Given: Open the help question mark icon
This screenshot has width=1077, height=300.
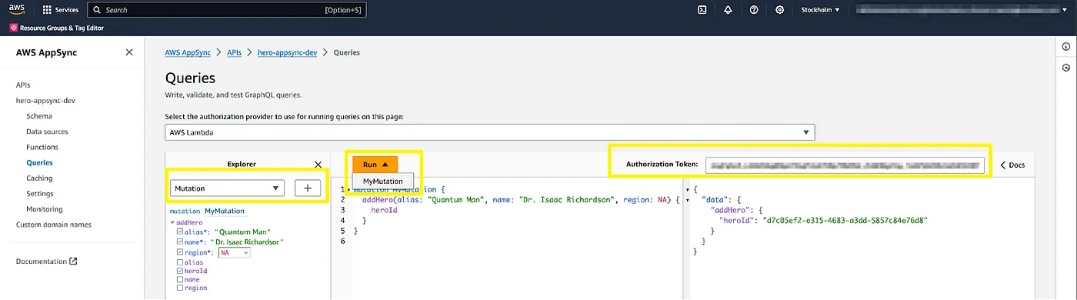Looking at the screenshot, I should [x=754, y=10].
